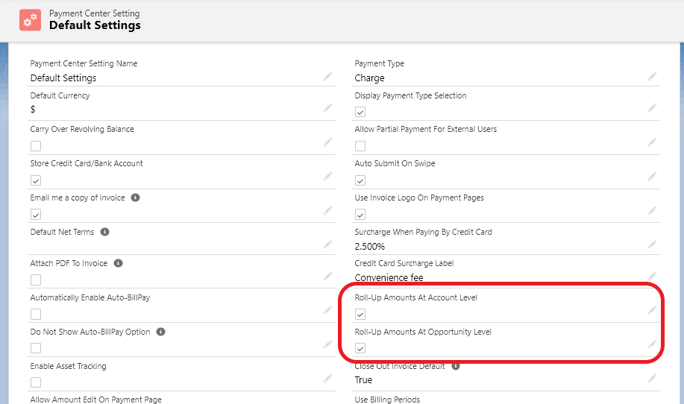Show info tooltip for Default Net Terms
The height and width of the screenshot is (404, 684).
pyautogui.click(x=104, y=232)
